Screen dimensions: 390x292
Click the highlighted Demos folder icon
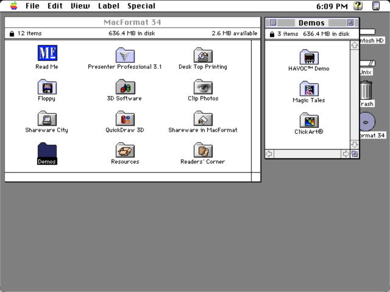pos(47,150)
